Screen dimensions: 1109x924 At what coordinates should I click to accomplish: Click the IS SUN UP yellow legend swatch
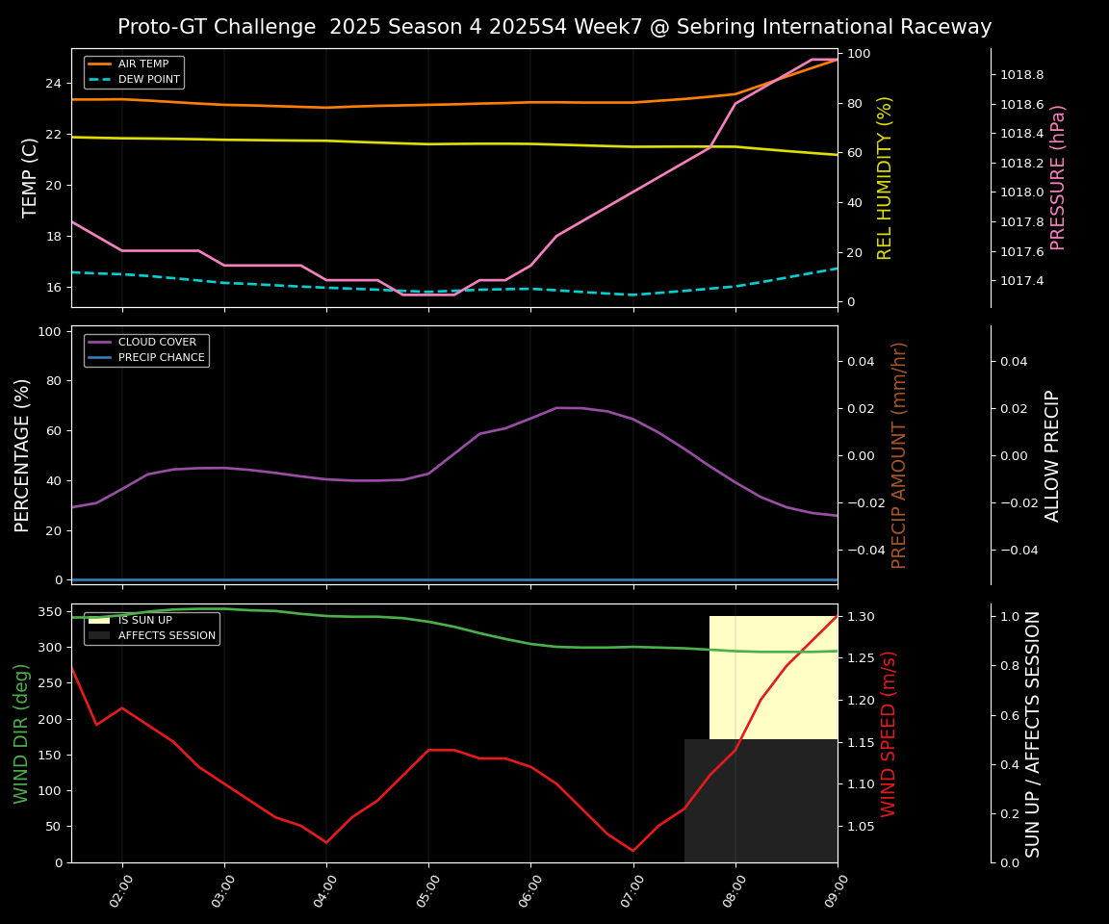click(99, 621)
